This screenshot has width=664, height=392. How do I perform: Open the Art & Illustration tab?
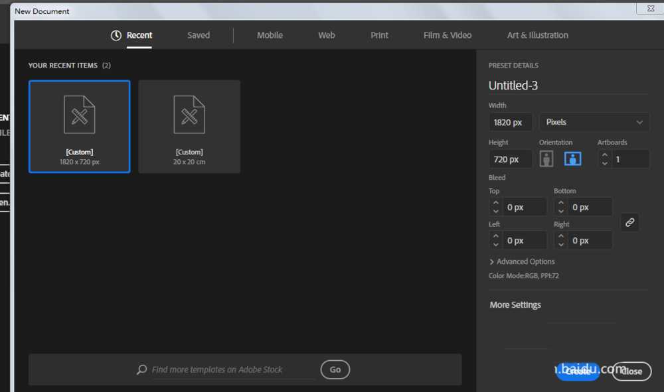click(x=538, y=36)
